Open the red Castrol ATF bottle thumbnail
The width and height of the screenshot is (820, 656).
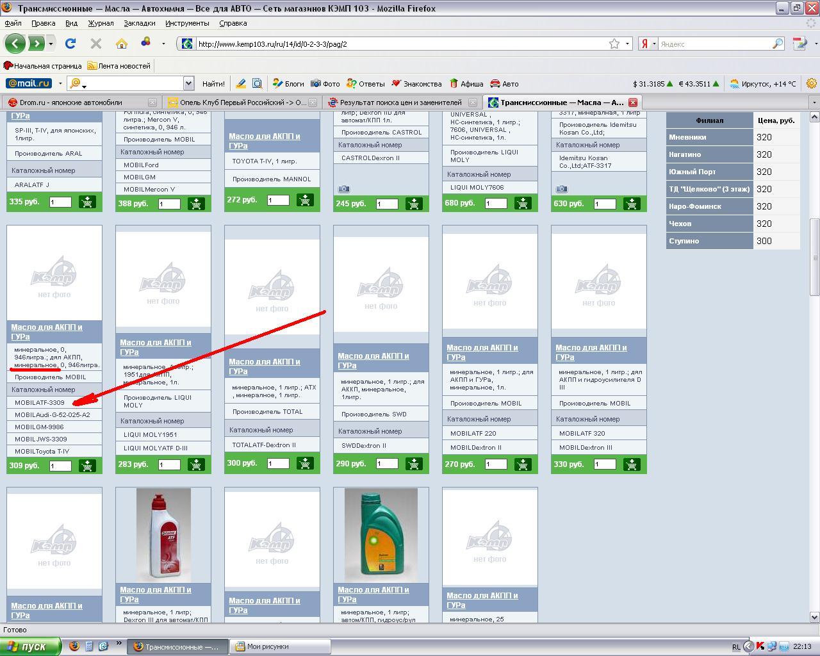coord(163,534)
